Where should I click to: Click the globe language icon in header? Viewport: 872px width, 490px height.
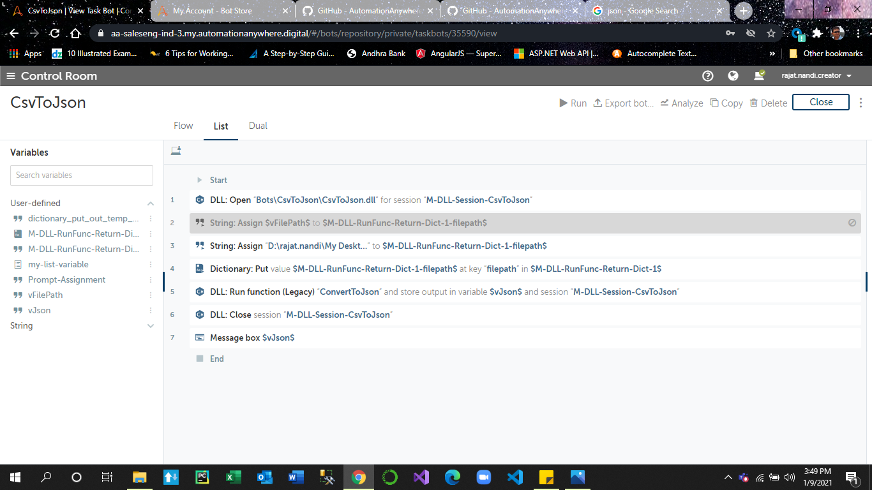(x=733, y=76)
